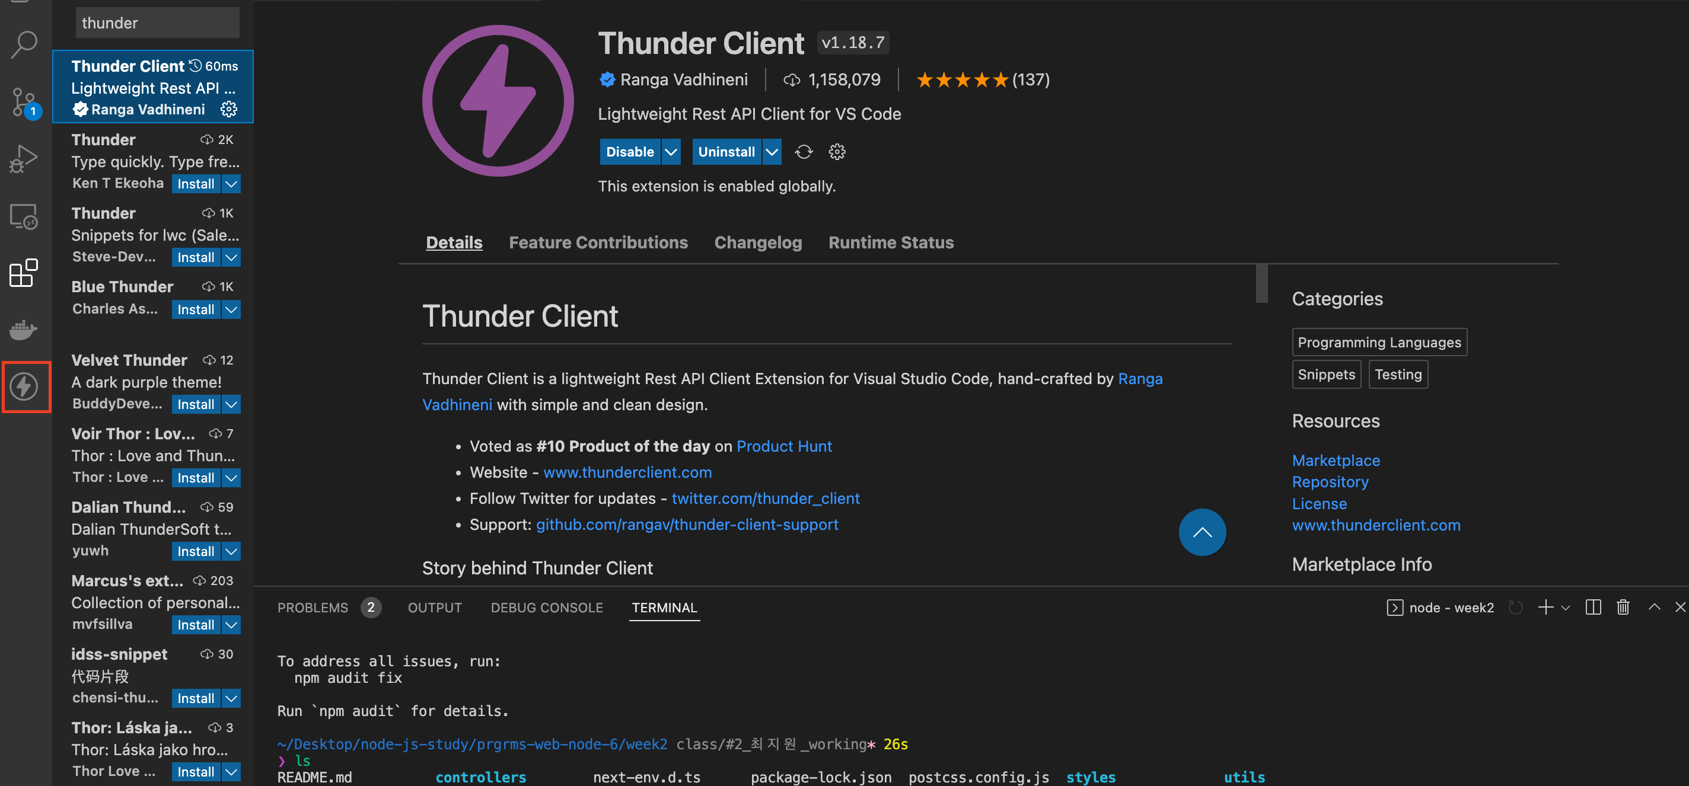Open twitter.com/thunder_client link
The width and height of the screenshot is (1689, 786).
click(765, 499)
